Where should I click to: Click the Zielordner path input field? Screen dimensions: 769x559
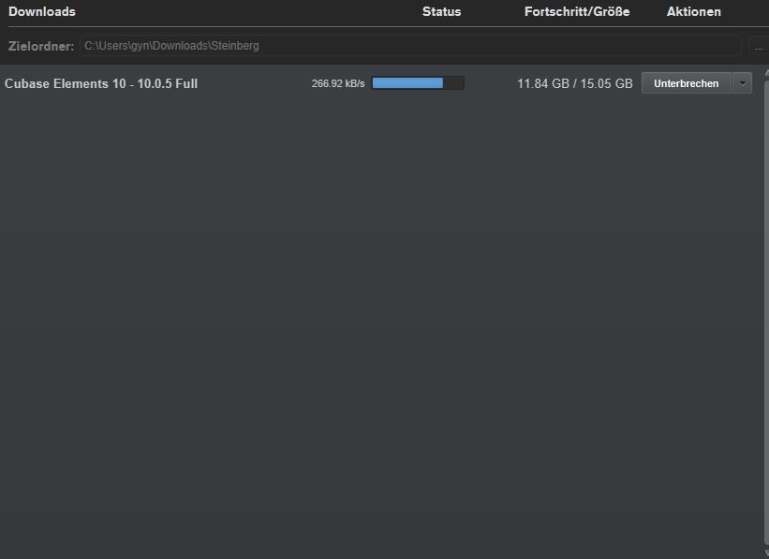pos(409,45)
